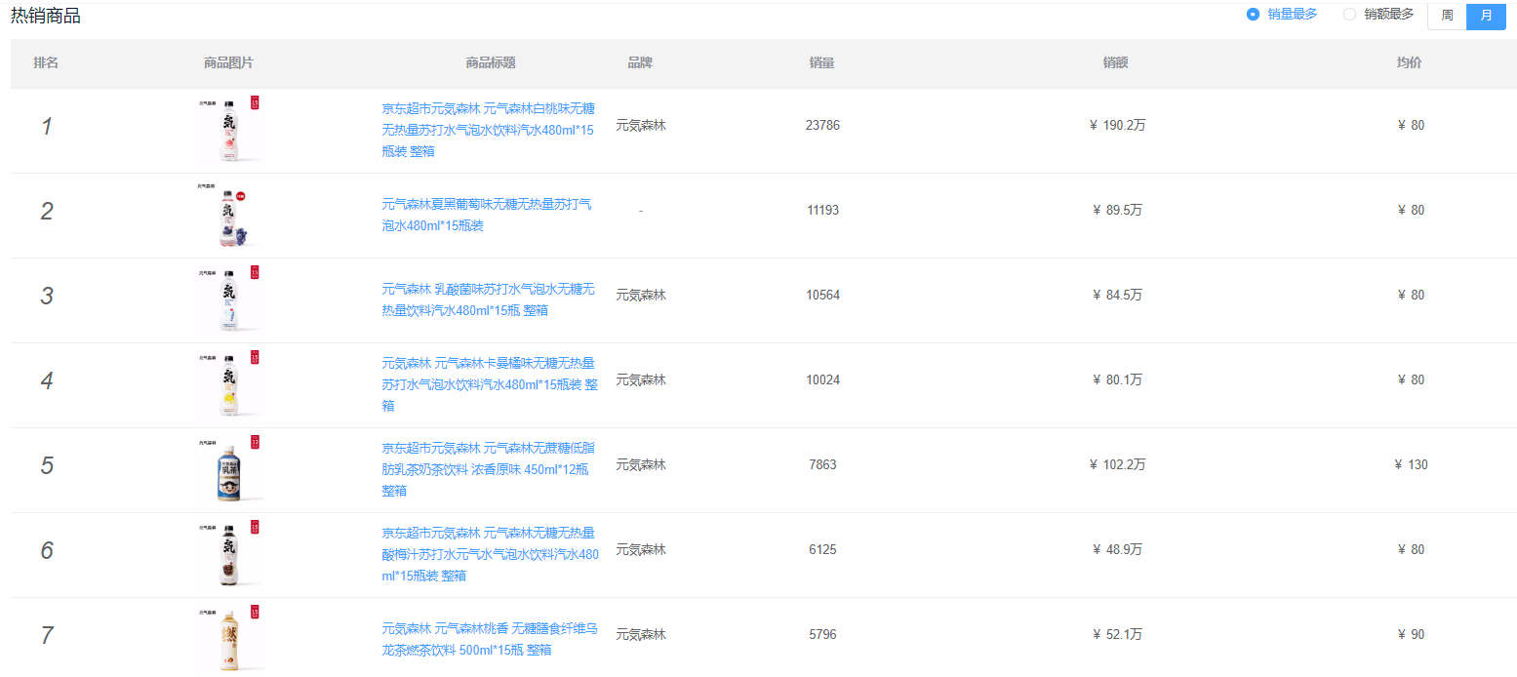Switch to the 周 weekly view
Screen dimensions: 1517x677
coord(1447,16)
